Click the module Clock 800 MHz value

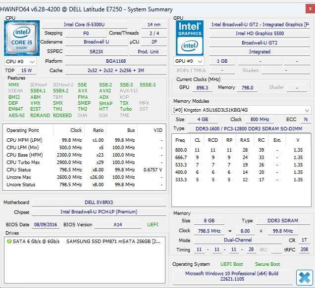pos(260,120)
